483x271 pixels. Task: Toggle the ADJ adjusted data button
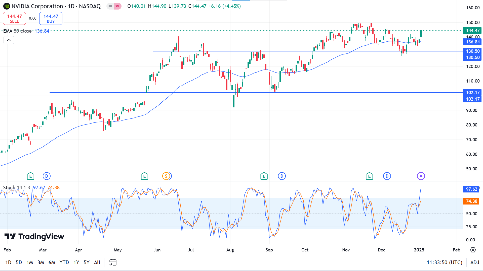click(x=475, y=262)
